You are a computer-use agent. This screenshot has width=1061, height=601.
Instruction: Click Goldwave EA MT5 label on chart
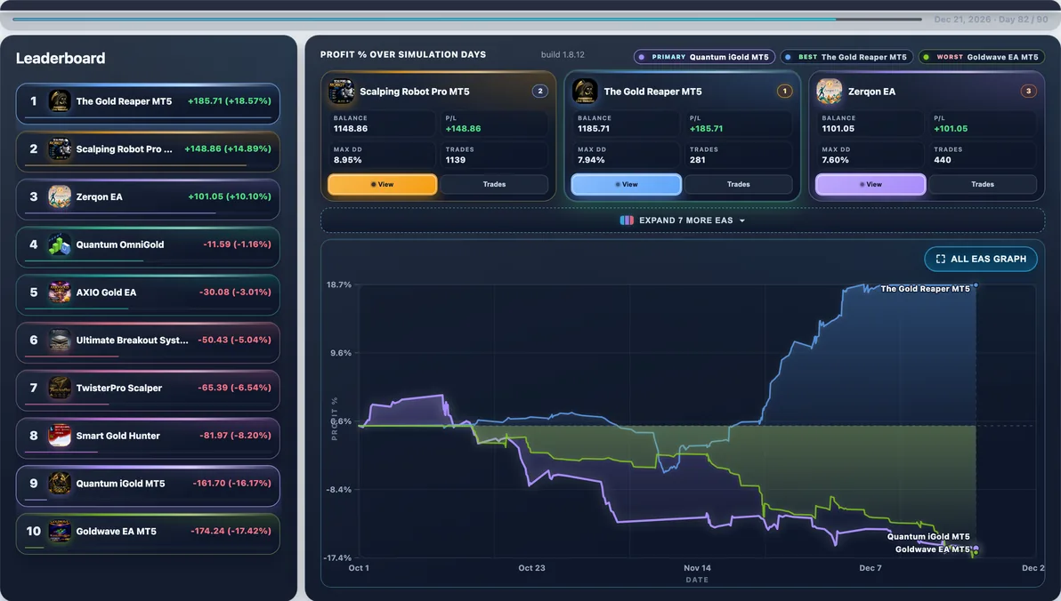[x=933, y=549]
